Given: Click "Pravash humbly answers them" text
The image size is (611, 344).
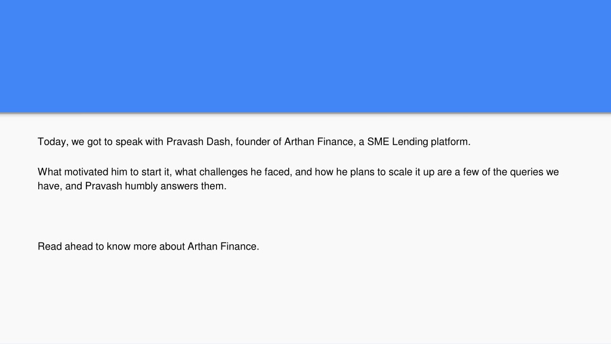Looking at the screenshot, I should (x=156, y=186).
